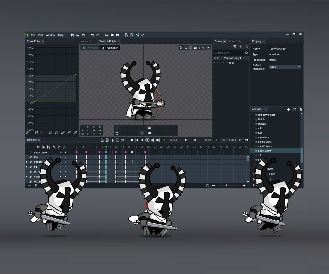Click the Frame number field showing 9
The height and width of the screenshot is (274, 329).
(216, 140)
